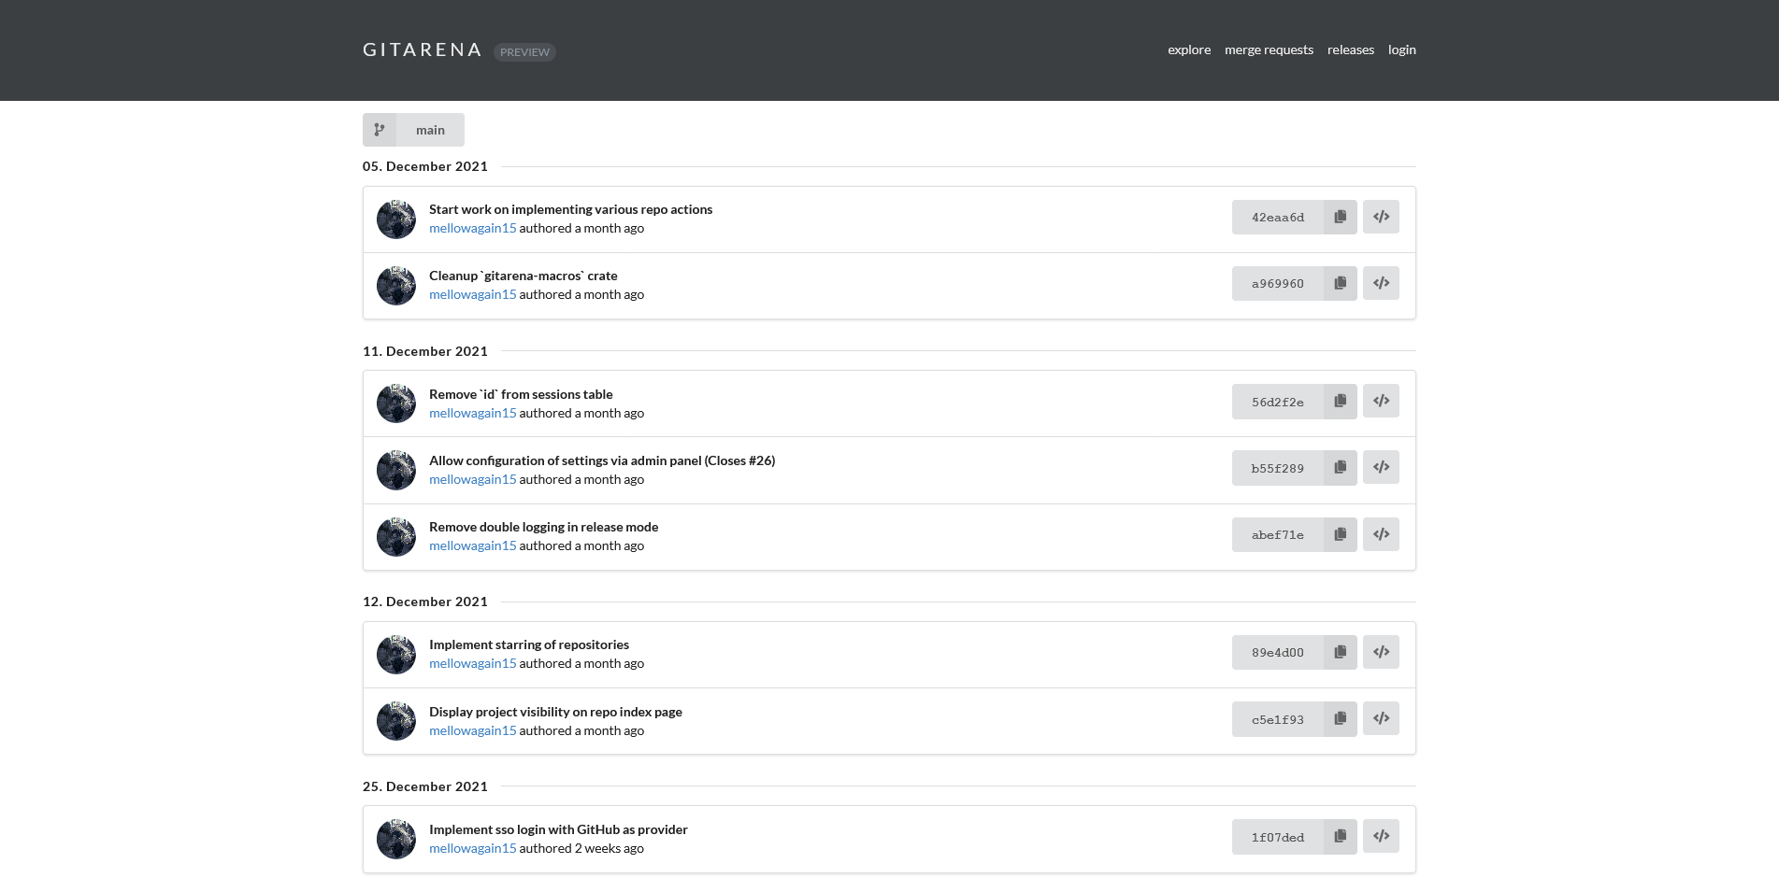Click avatar beside 'Implement sso login' commit
Image resolution: width=1779 pixels, height=892 pixels.
pyautogui.click(x=396, y=840)
